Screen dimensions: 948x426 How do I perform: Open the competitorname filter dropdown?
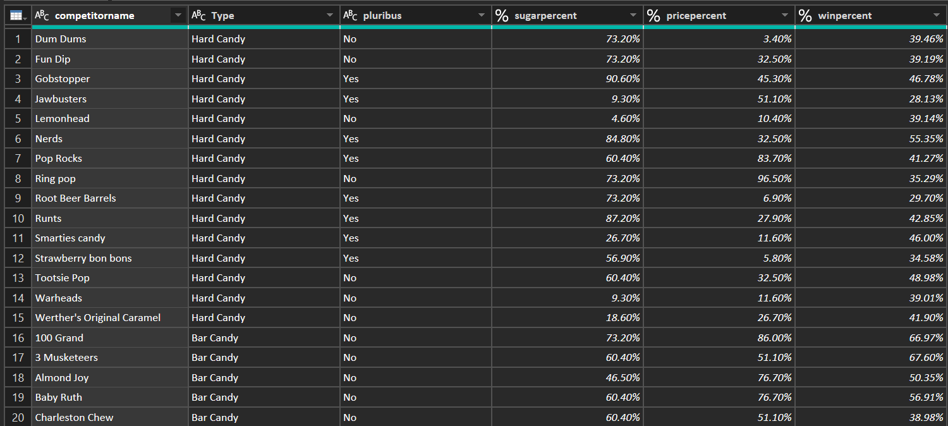pos(178,16)
